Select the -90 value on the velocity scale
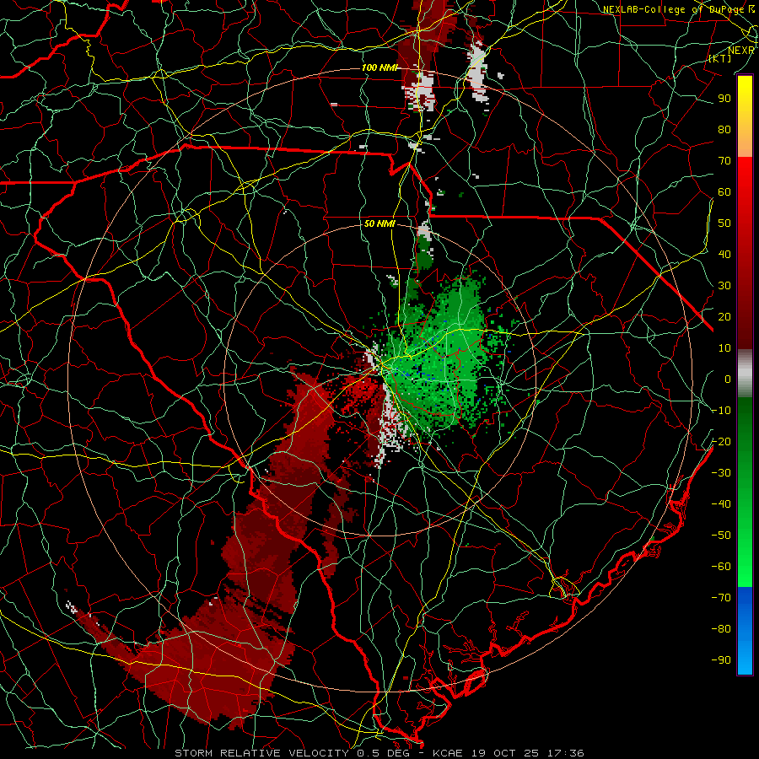The width and height of the screenshot is (759, 759). tap(721, 660)
